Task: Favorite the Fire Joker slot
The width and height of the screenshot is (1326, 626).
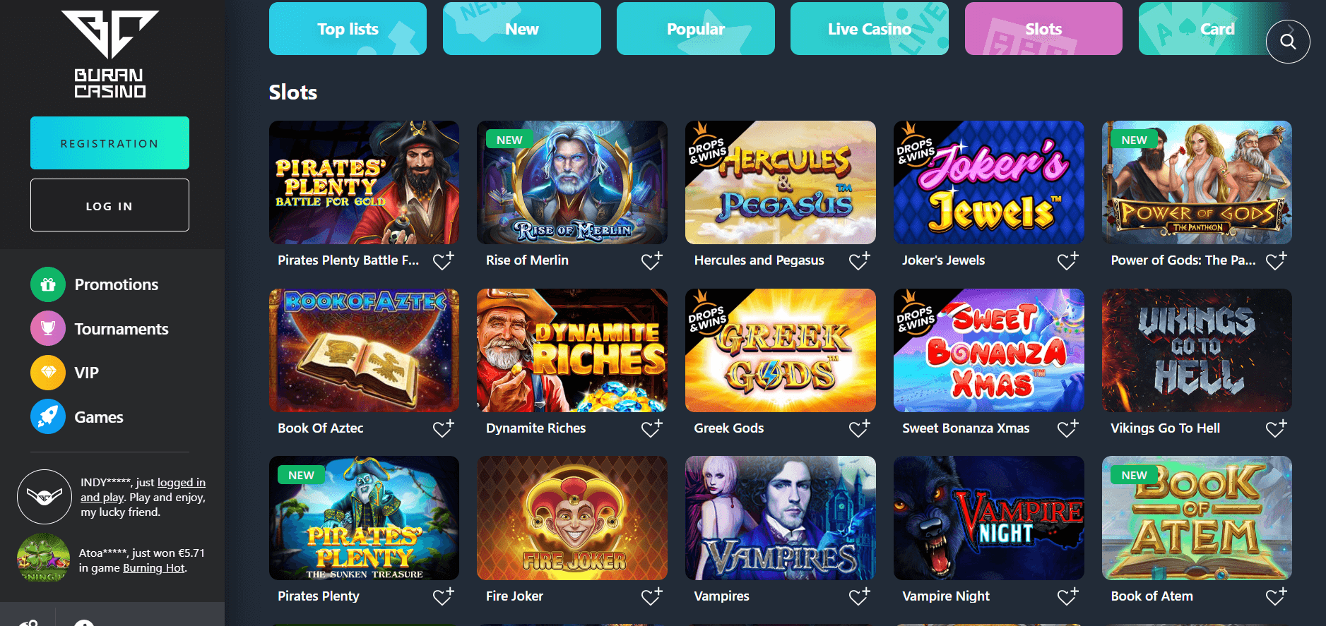Action: tap(651, 596)
